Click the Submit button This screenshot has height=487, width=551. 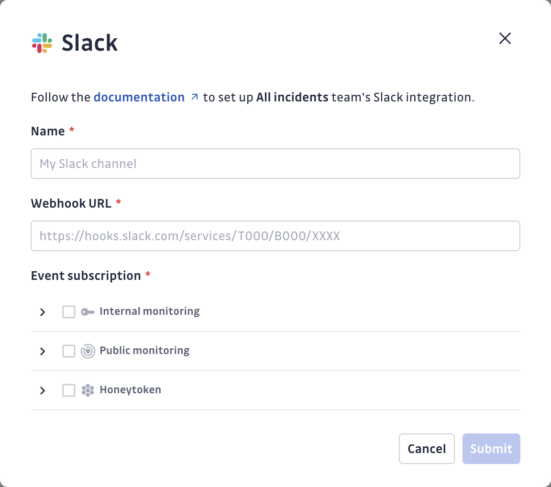[x=491, y=449]
